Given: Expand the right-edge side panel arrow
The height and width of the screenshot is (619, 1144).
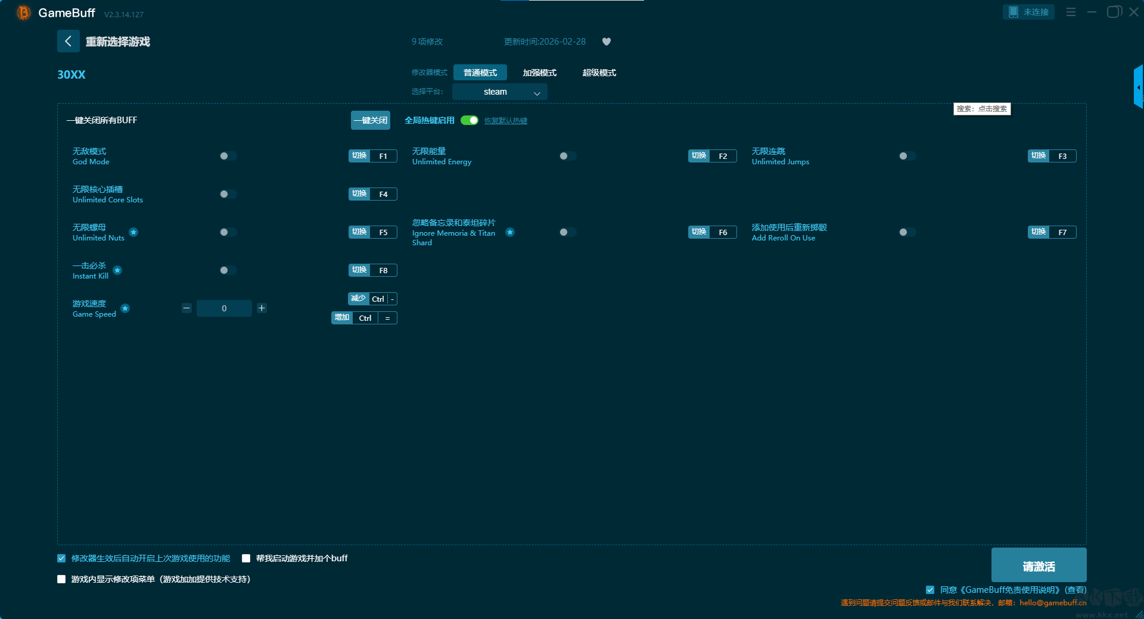Looking at the screenshot, I should pos(1138,87).
